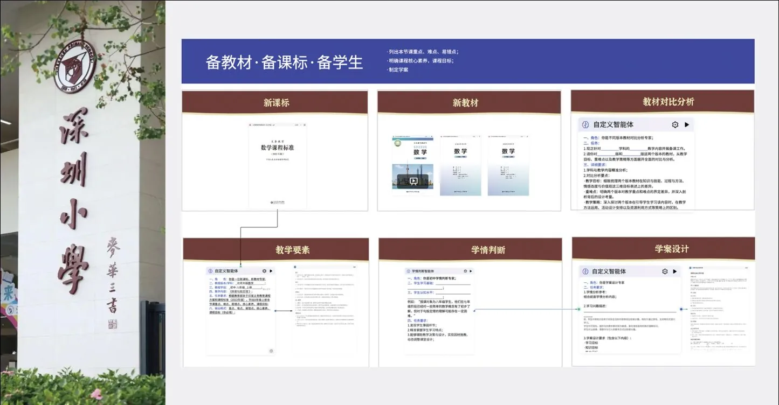Screen dimensions: 779x405
Task: Select the 教学要素 card header
Action: (276, 249)
